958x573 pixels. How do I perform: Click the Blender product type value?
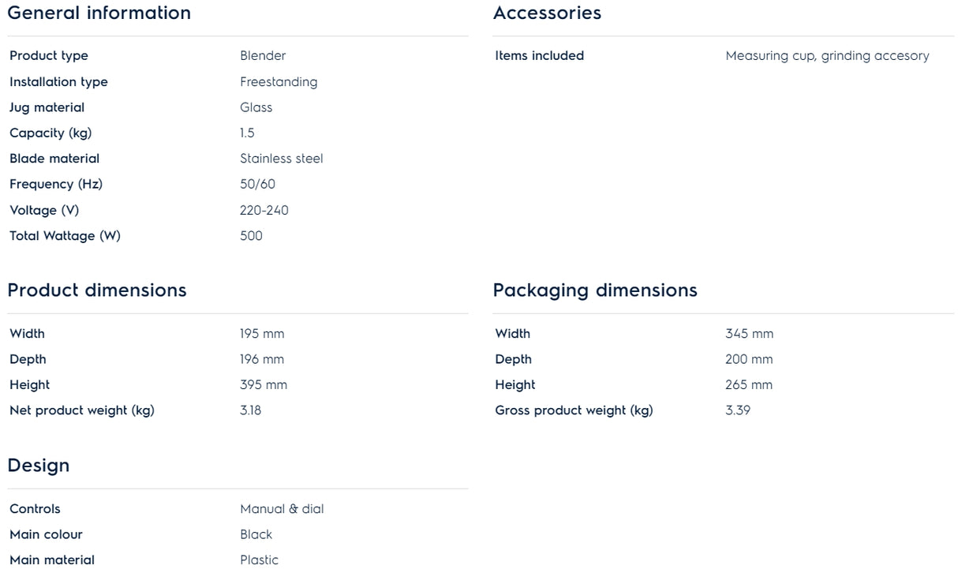pos(263,56)
